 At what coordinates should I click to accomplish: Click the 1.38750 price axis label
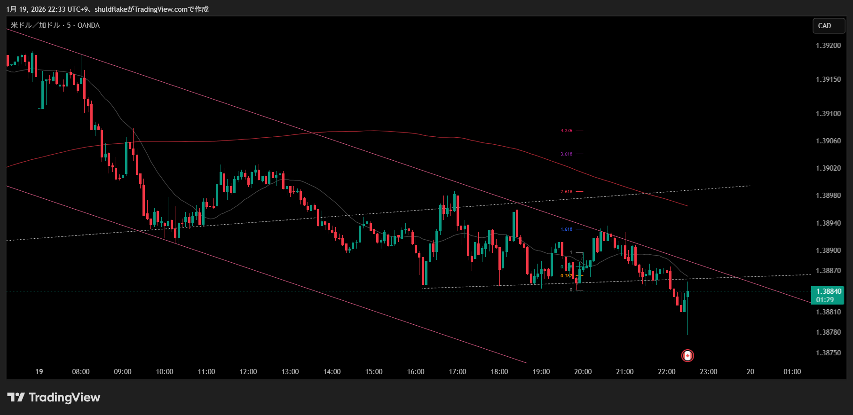[828, 353]
